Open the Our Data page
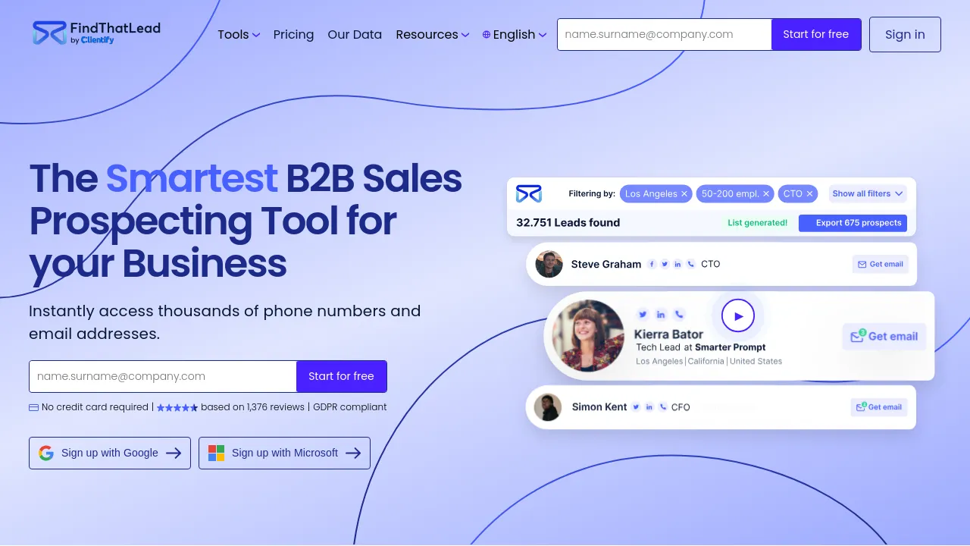This screenshot has height=546, width=970. tap(355, 35)
